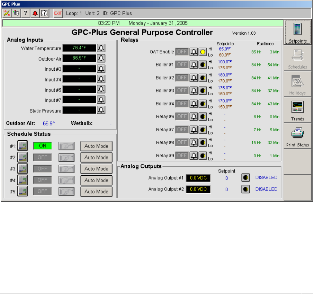Click Print Status
313x294 pixels.
pos(297,136)
